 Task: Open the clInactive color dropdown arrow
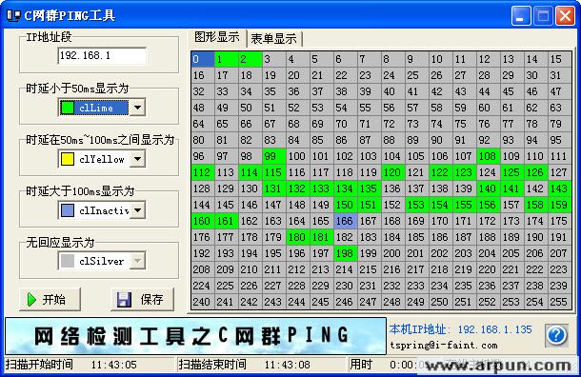point(137,210)
